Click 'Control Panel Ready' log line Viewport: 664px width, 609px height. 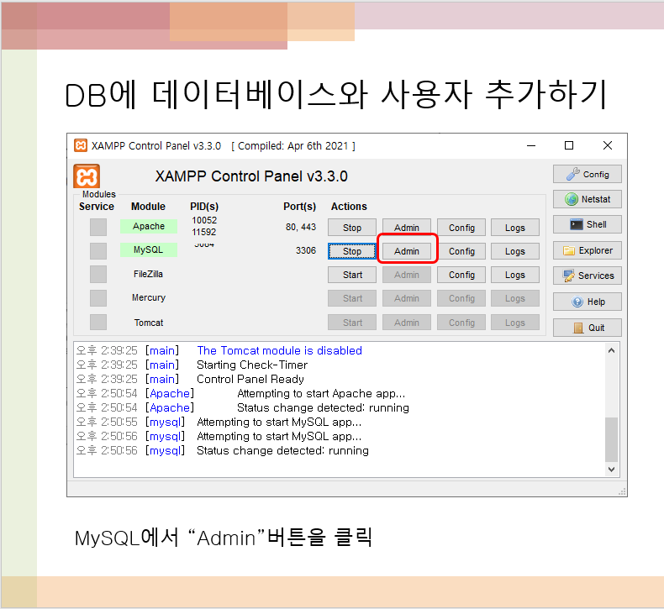coord(250,379)
